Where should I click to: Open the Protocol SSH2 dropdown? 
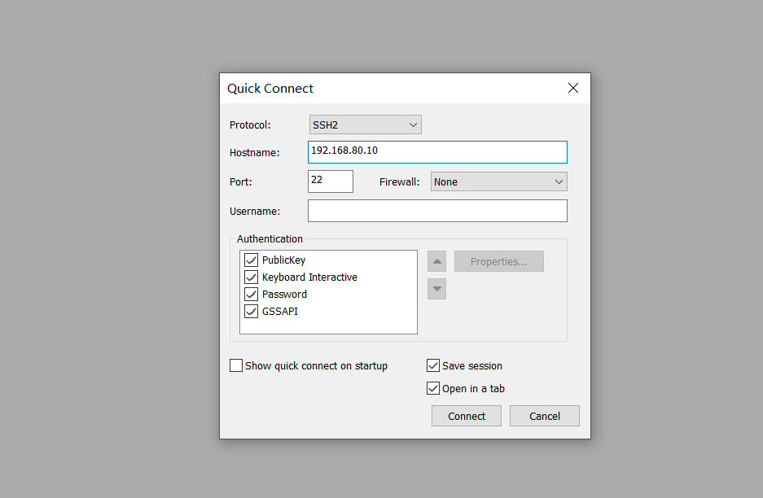pos(366,124)
